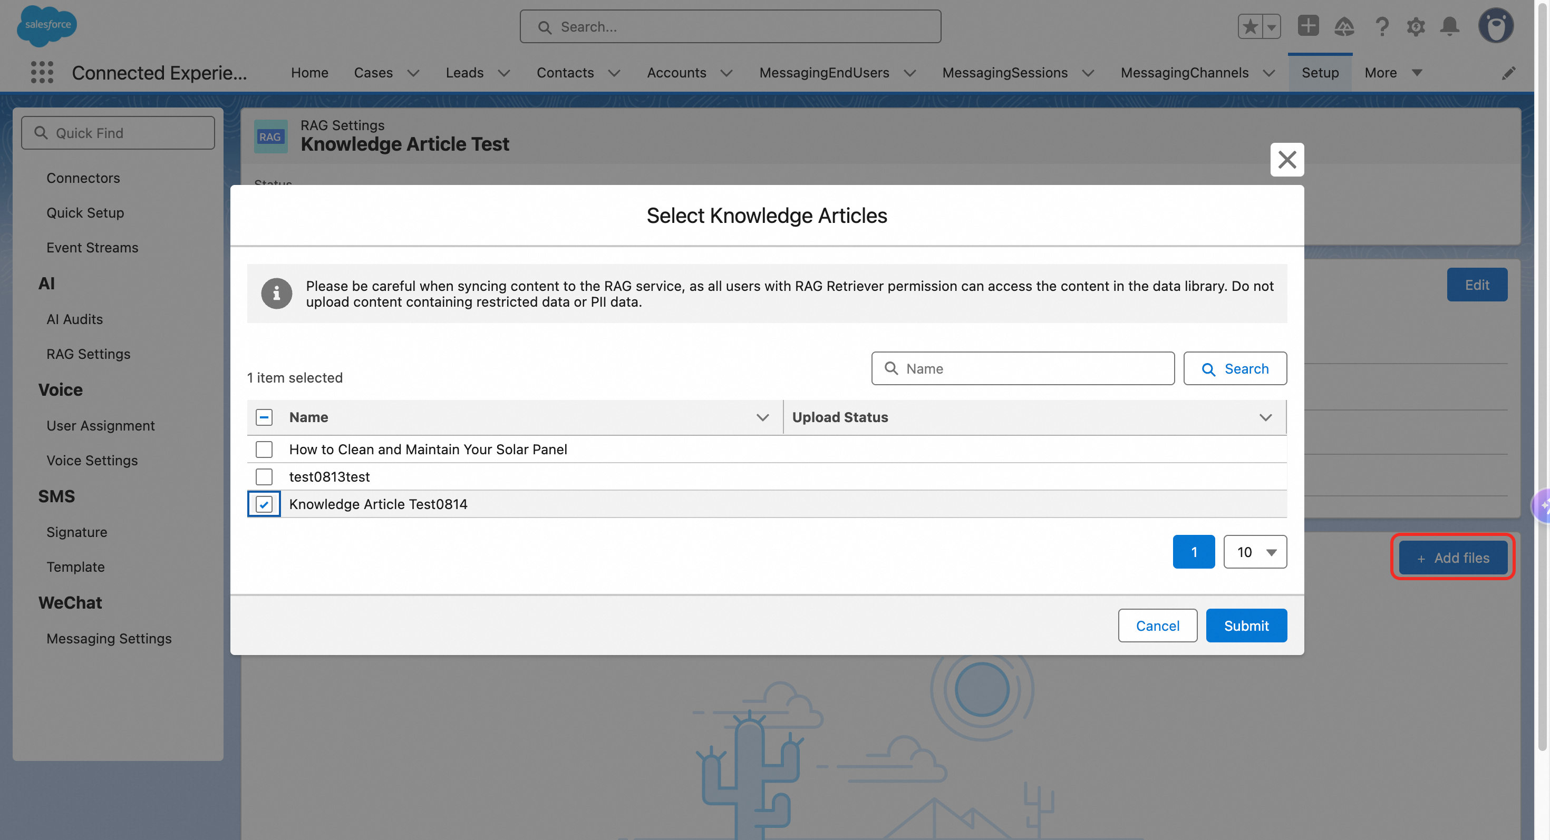The height and width of the screenshot is (840, 1550).
Task: Open the user profile avatar
Action: [x=1496, y=26]
